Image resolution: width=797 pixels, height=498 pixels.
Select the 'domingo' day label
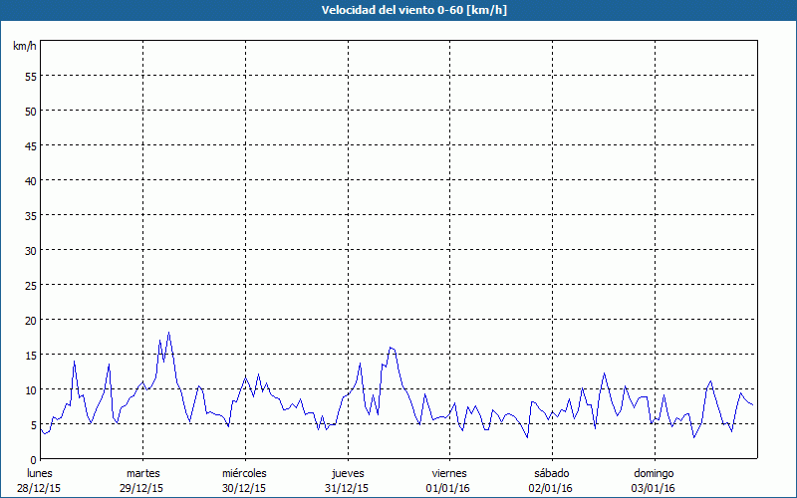tap(654, 473)
